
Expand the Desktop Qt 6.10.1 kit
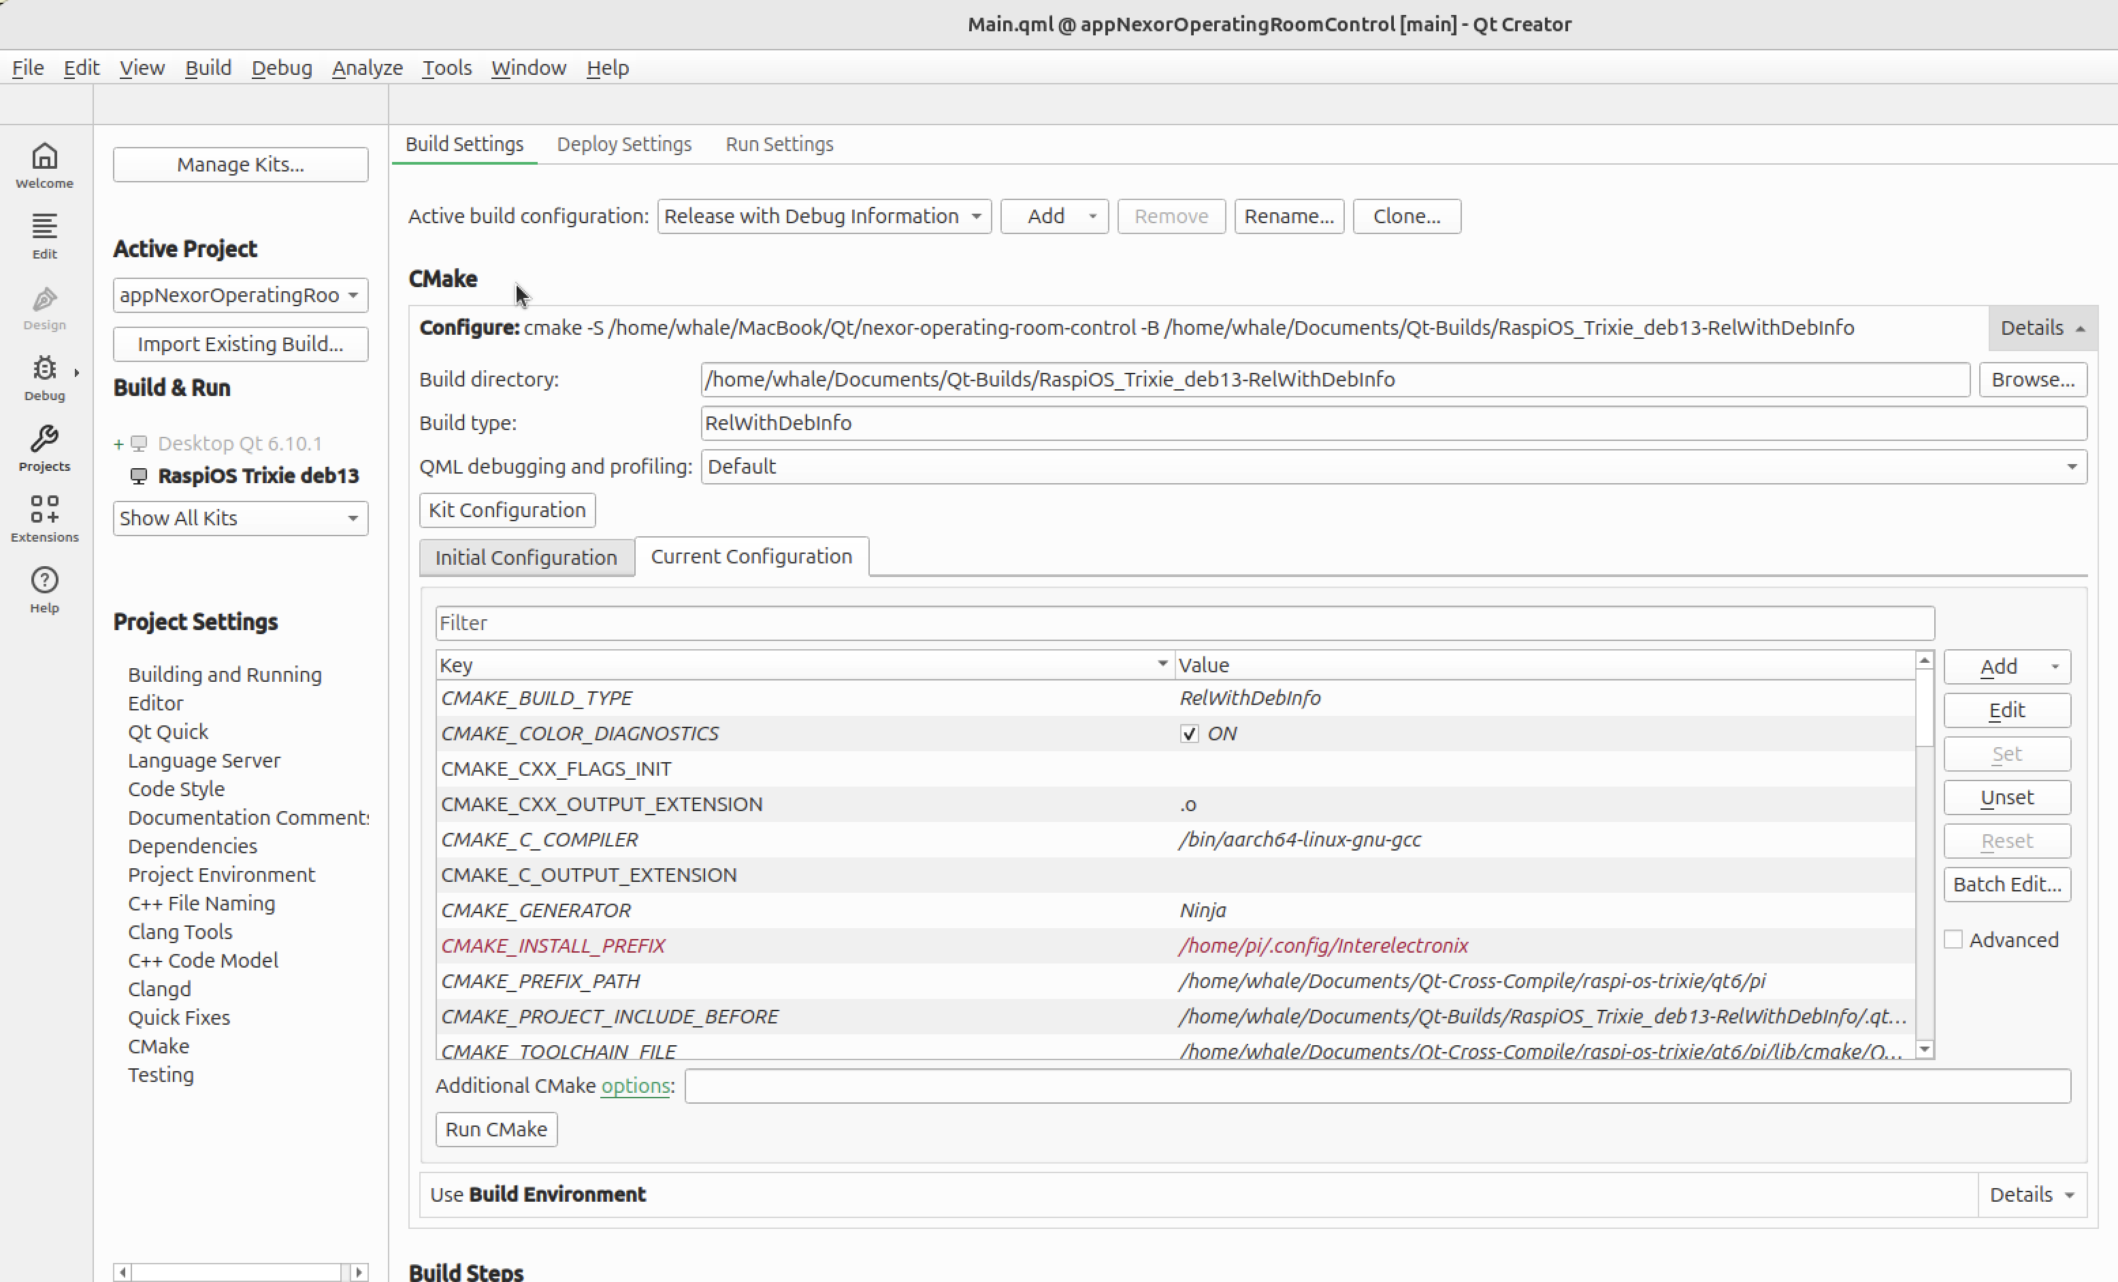coord(120,444)
